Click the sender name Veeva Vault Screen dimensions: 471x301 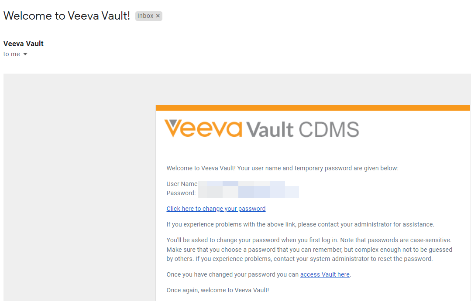(x=24, y=44)
